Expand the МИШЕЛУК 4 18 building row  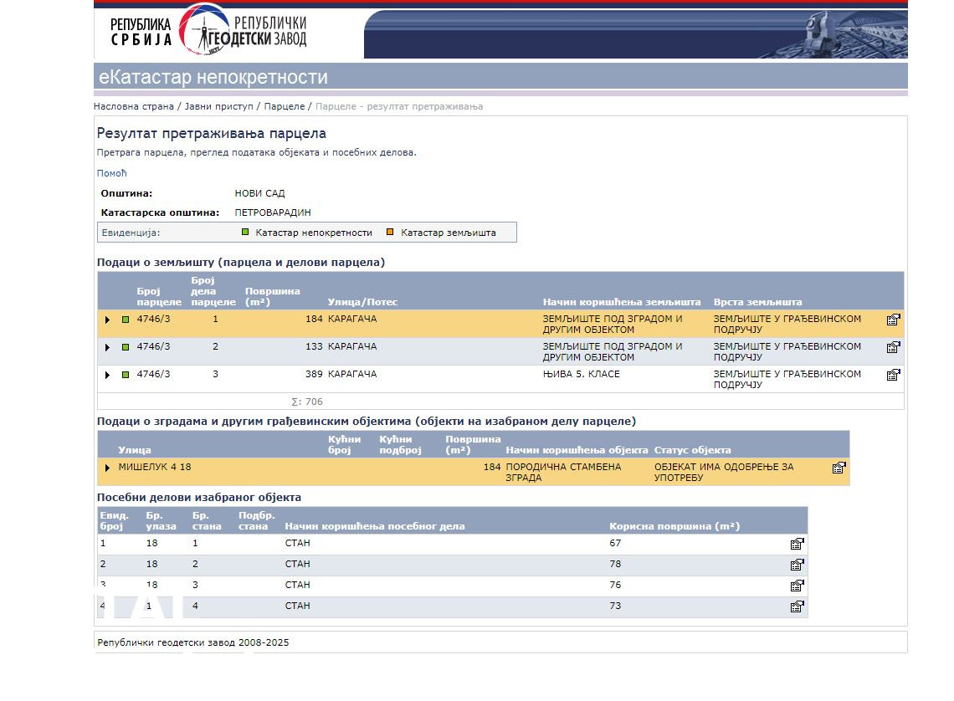107,468
